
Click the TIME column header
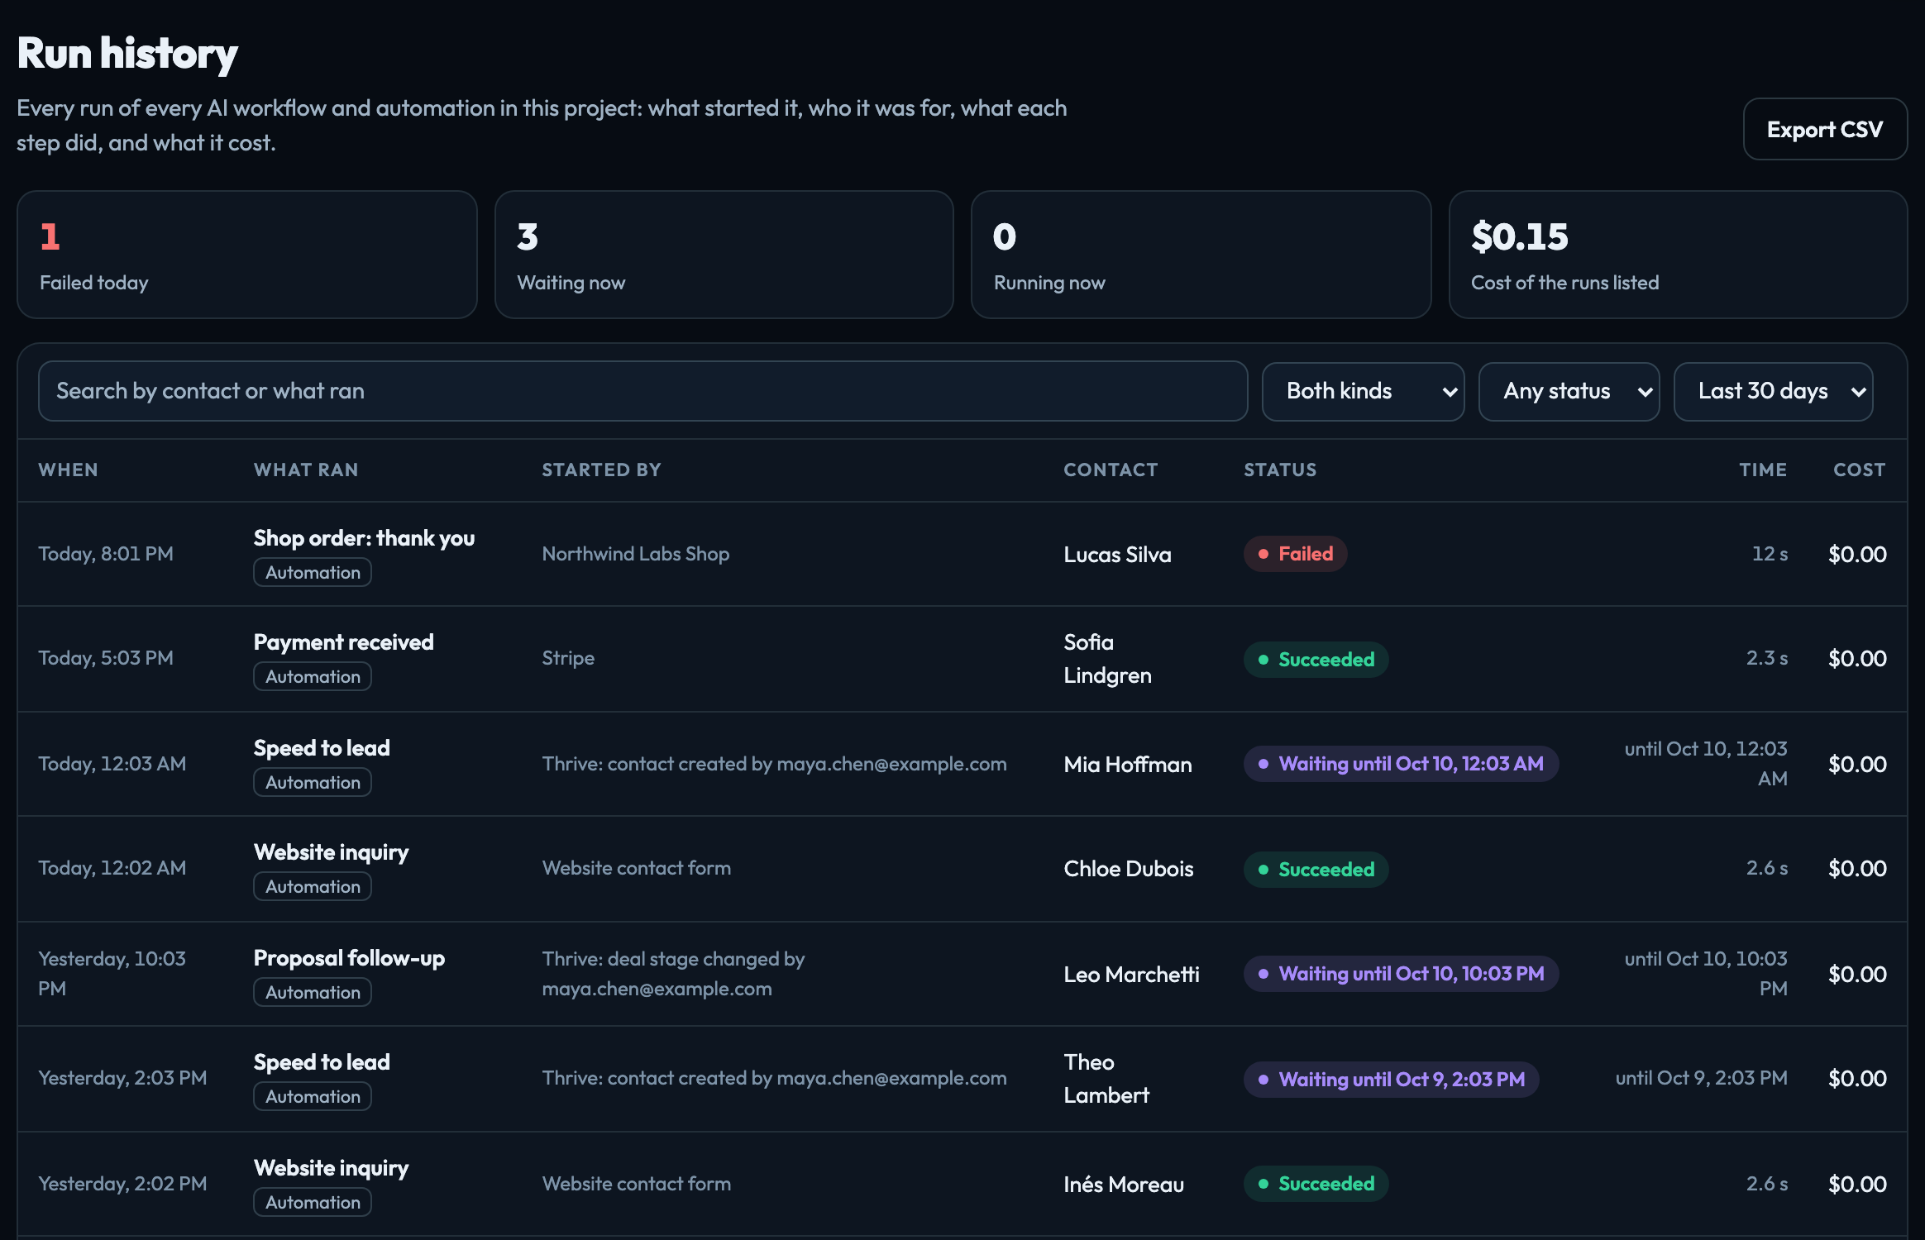tap(1763, 470)
